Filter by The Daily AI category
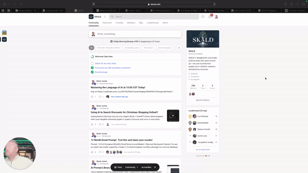 point(148,48)
